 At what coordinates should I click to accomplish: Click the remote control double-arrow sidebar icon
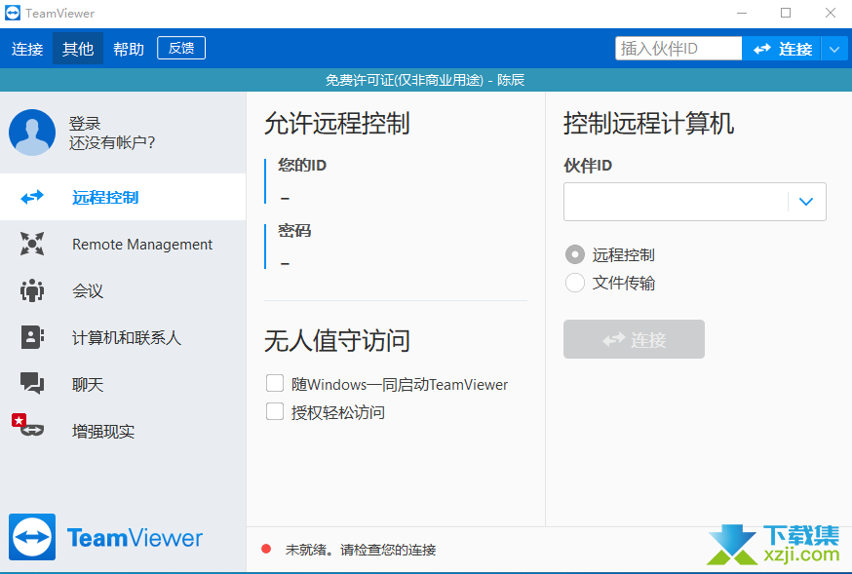(32, 197)
